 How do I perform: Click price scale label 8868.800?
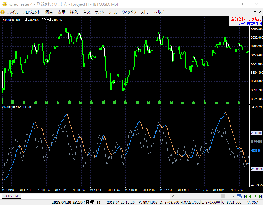pos(257,29)
